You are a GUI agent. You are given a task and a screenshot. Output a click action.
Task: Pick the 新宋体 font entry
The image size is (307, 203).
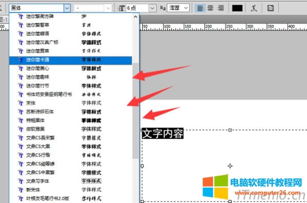tap(71, 190)
